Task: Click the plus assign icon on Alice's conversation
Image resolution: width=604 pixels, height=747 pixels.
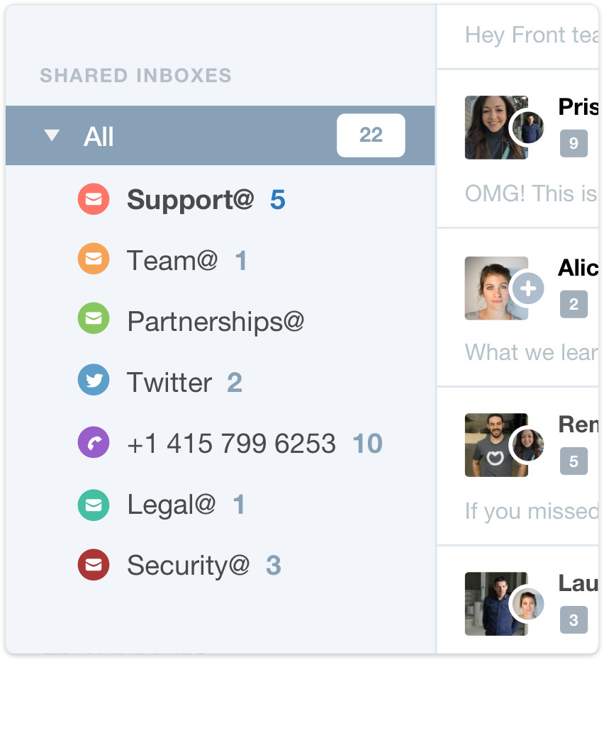Action: tap(527, 288)
